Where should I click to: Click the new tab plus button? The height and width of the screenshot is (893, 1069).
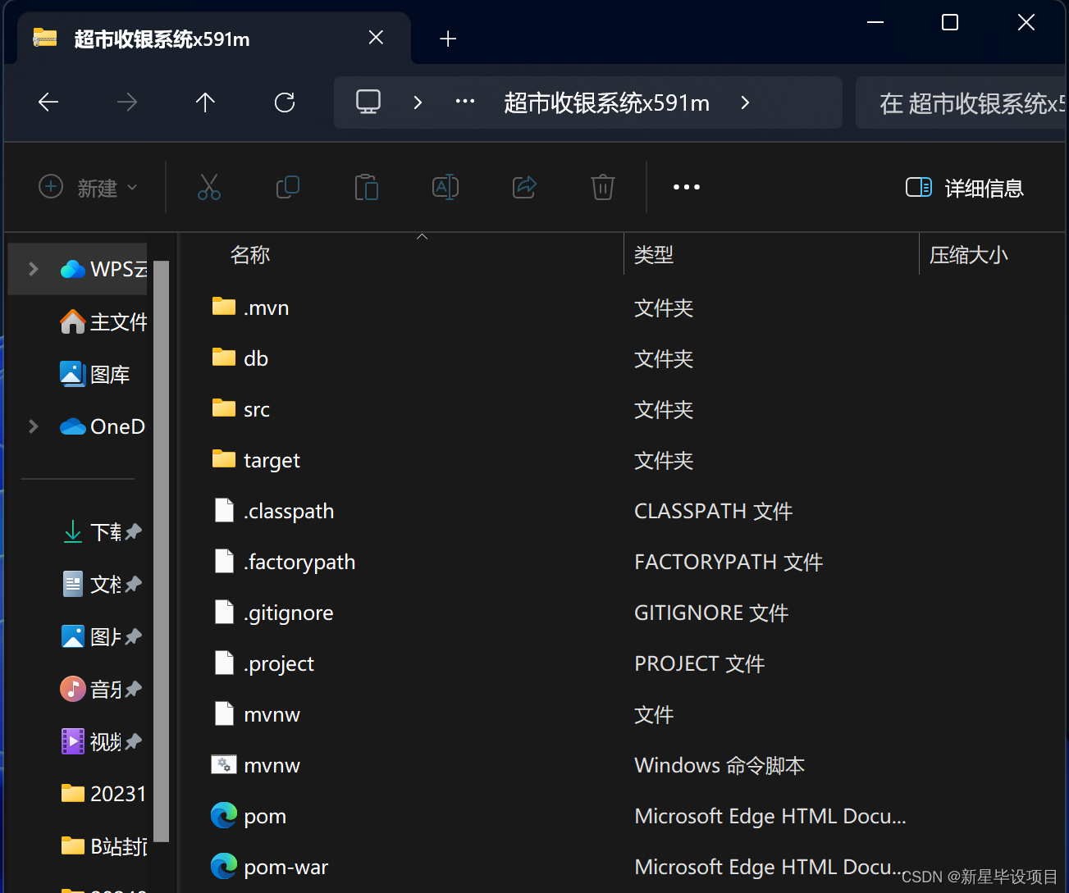[x=448, y=38]
